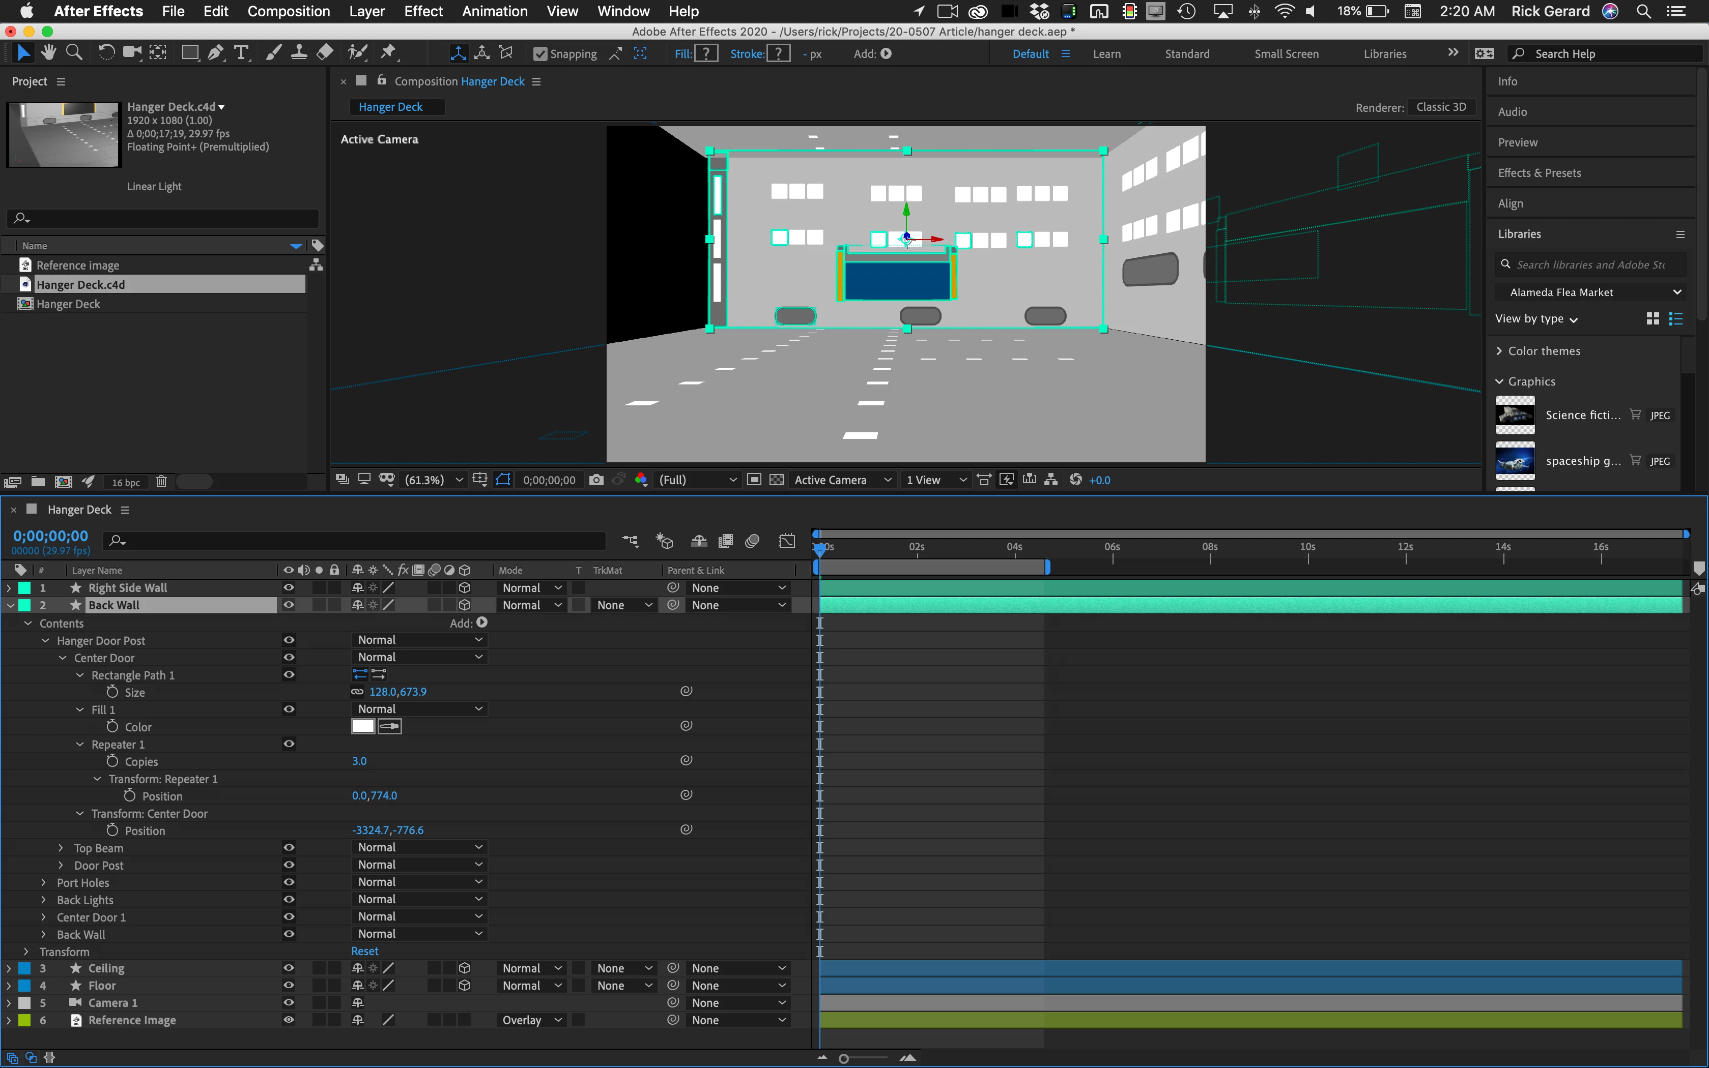Screen dimensions: 1709x1068
Task: Click the Fill 1 white color swatch
Action: [362, 726]
